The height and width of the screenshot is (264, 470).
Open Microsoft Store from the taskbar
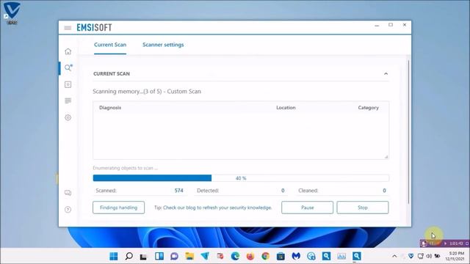click(281, 256)
